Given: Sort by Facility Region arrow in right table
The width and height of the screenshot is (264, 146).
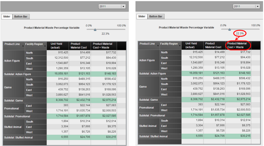Looking at the screenshot, I should (x=180, y=46).
